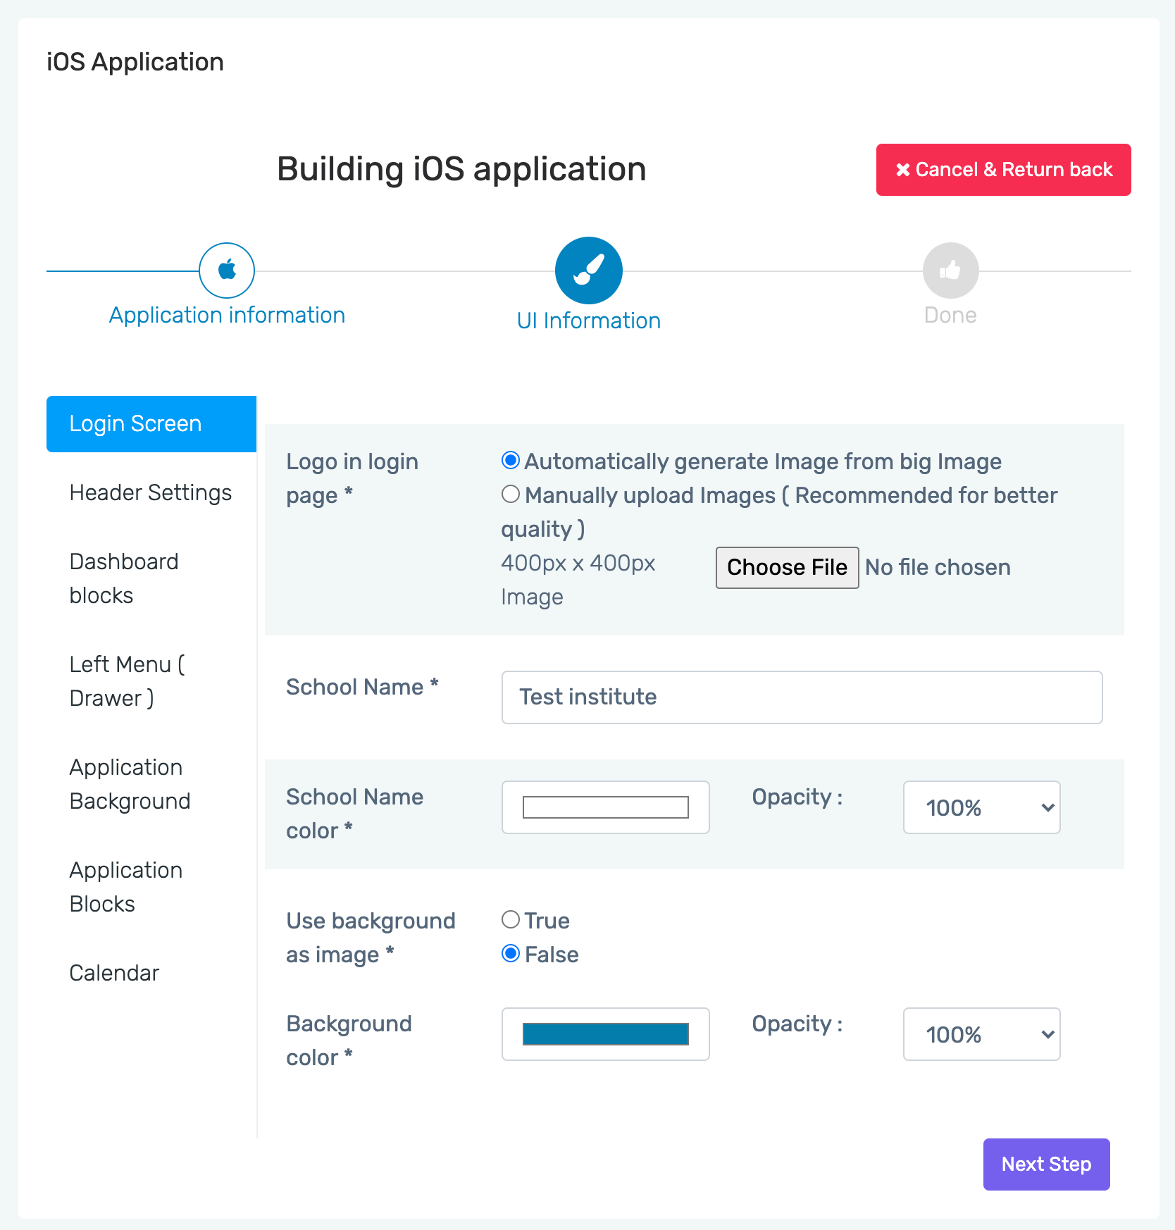Click the 'Building iOS application' heading
The height and width of the screenshot is (1230, 1175).
pyautogui.click(x=461, y=169)
